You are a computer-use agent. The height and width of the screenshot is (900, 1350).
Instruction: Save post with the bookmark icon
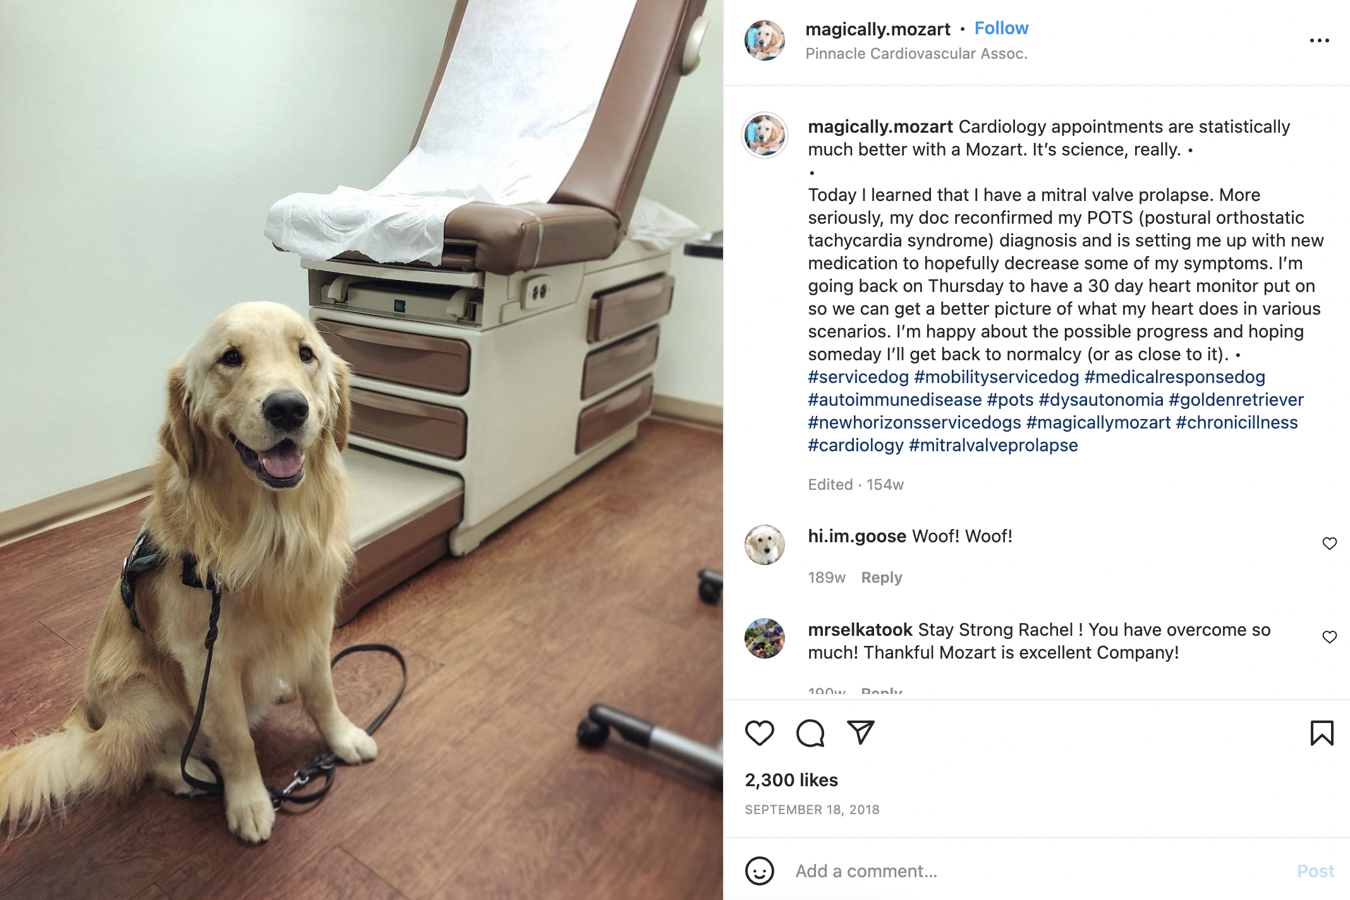1322,733
